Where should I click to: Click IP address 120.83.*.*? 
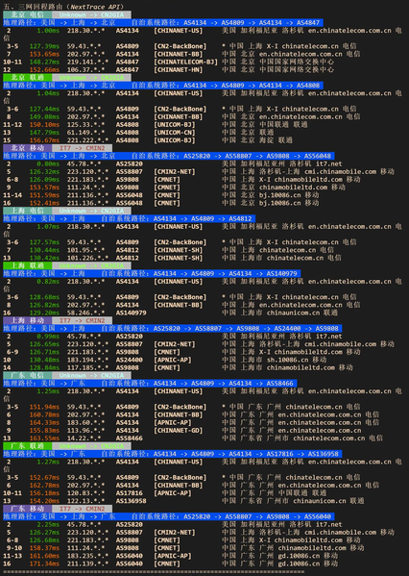click(x=85, y=493)
